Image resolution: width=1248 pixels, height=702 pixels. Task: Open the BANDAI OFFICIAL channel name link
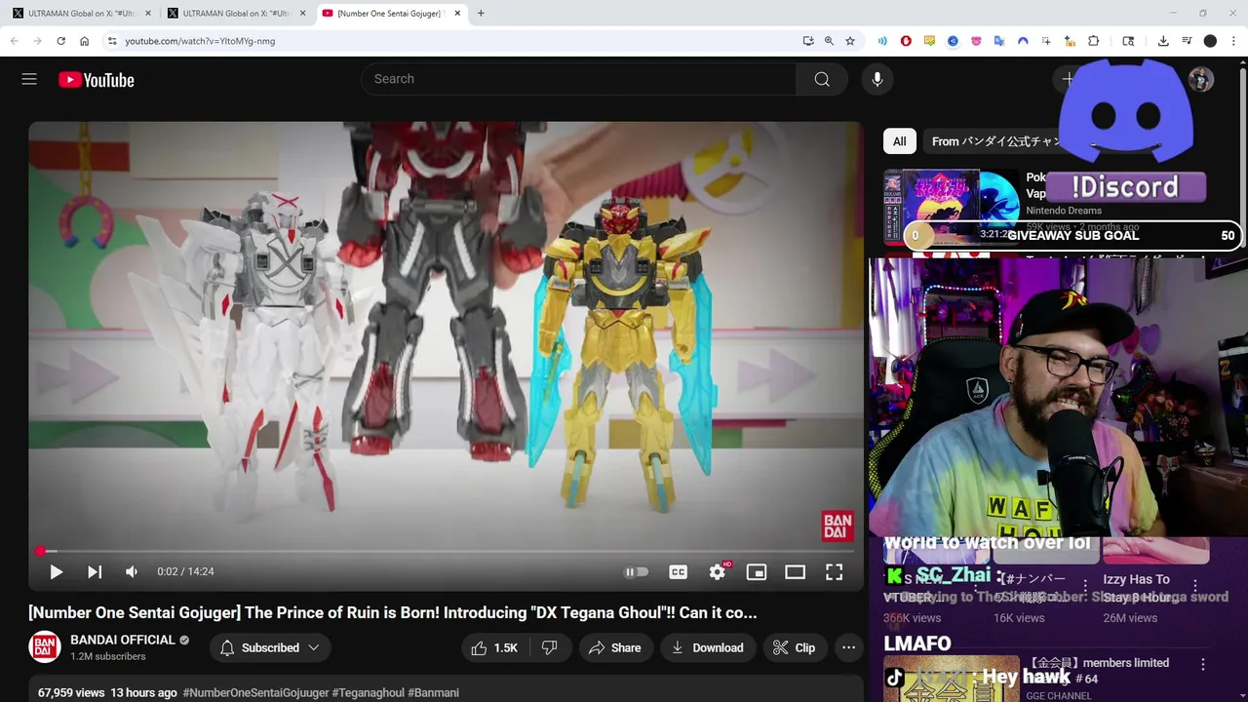click(123, 640)
